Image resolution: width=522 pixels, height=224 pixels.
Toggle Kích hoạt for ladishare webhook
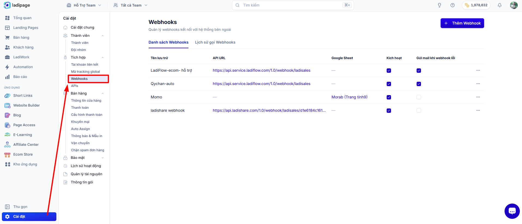(x=389, y=111)
